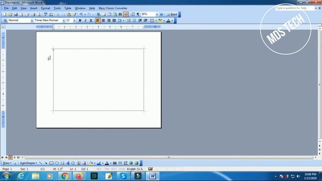The height and width of the screenshot is (181, 322).
Task: Toggle numbered list formatting
Action: [x=129, y=20]
